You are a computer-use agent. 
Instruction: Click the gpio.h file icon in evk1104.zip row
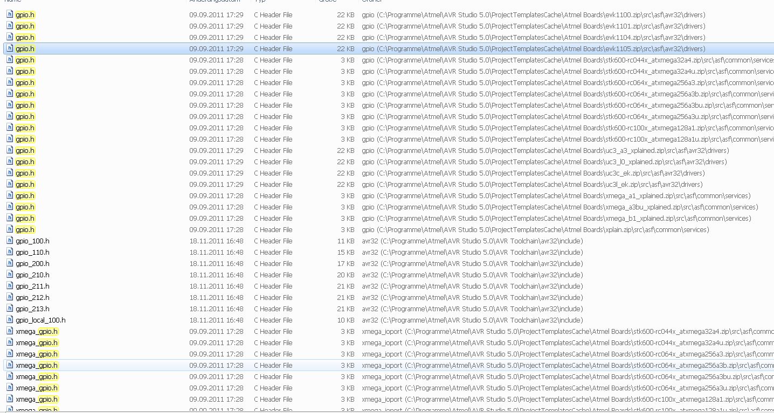(x=10, y=37)
